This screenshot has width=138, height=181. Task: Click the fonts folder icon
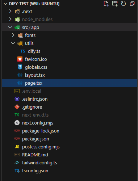[20, 35]
